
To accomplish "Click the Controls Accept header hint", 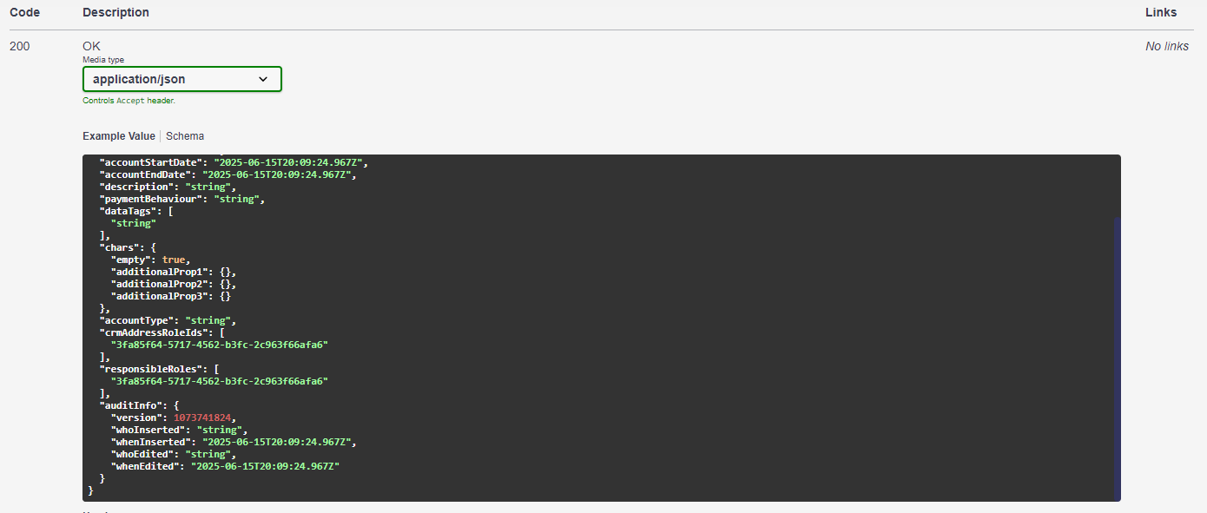I will click(x=129, y=100).
